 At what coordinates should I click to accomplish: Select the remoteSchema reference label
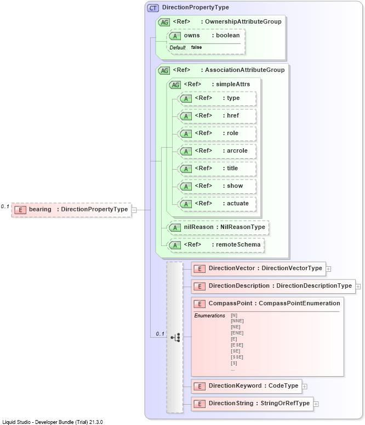[x=238, y=244]
